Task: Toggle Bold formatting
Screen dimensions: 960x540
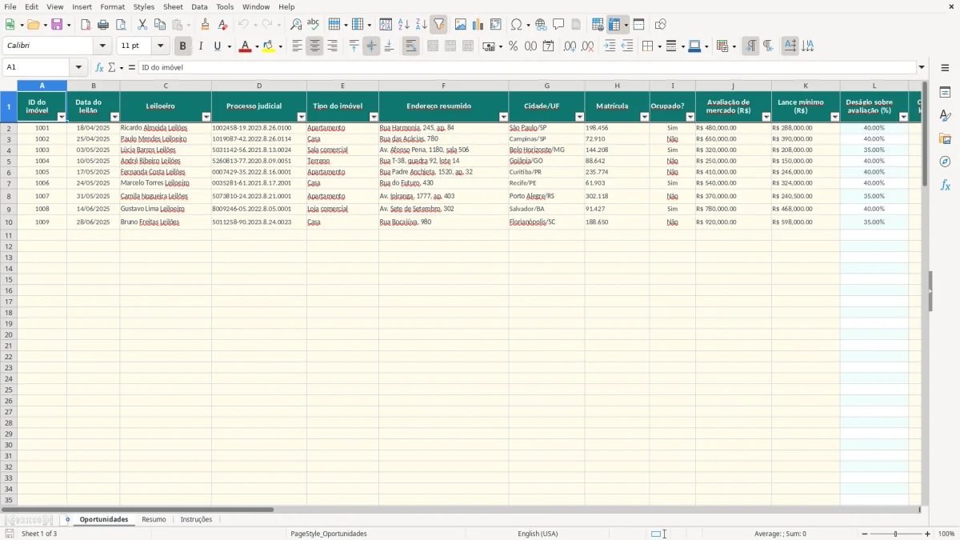Action: tap(182, 46)
